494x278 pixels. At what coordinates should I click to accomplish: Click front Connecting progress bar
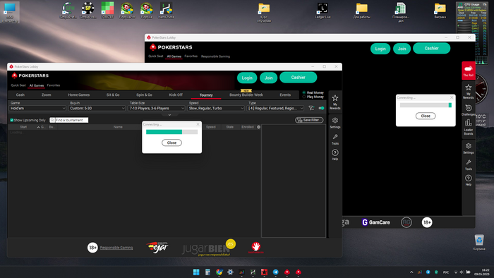[x=171, y=132]
